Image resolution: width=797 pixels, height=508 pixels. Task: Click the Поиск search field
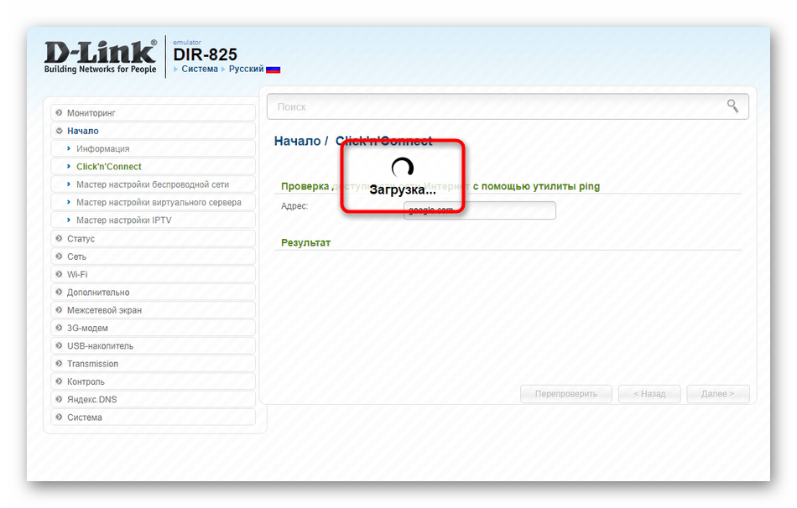tap(495, 106)
